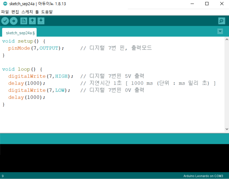Create a new sketch with the page icon
Viewport: 229px width, 179px height.
pos(24,21)
